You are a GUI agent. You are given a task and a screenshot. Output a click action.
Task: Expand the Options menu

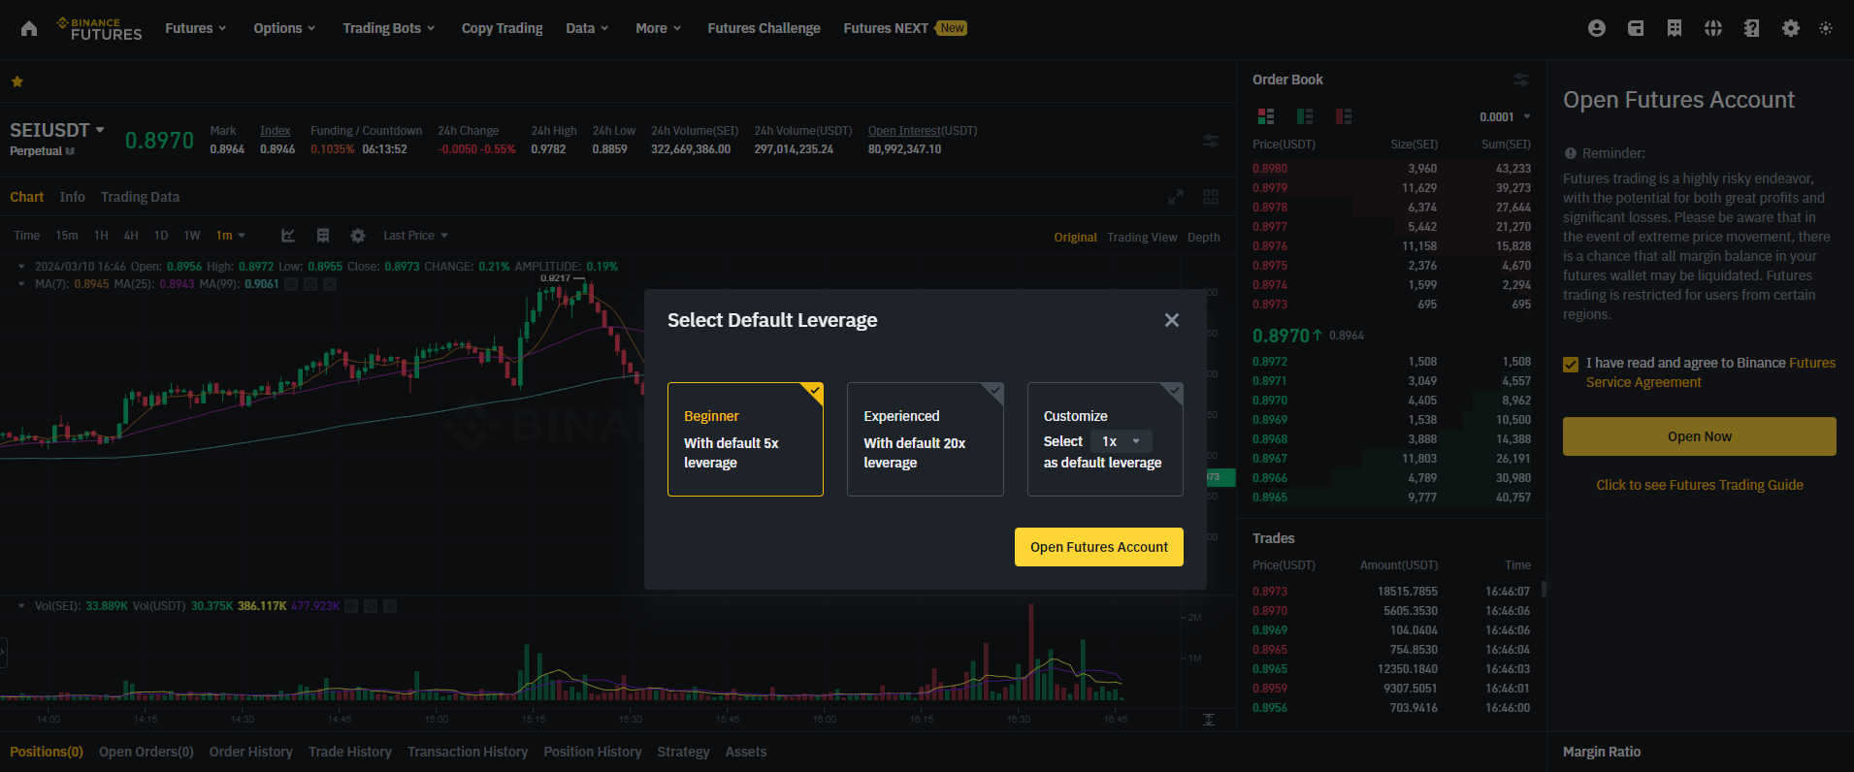284,28
